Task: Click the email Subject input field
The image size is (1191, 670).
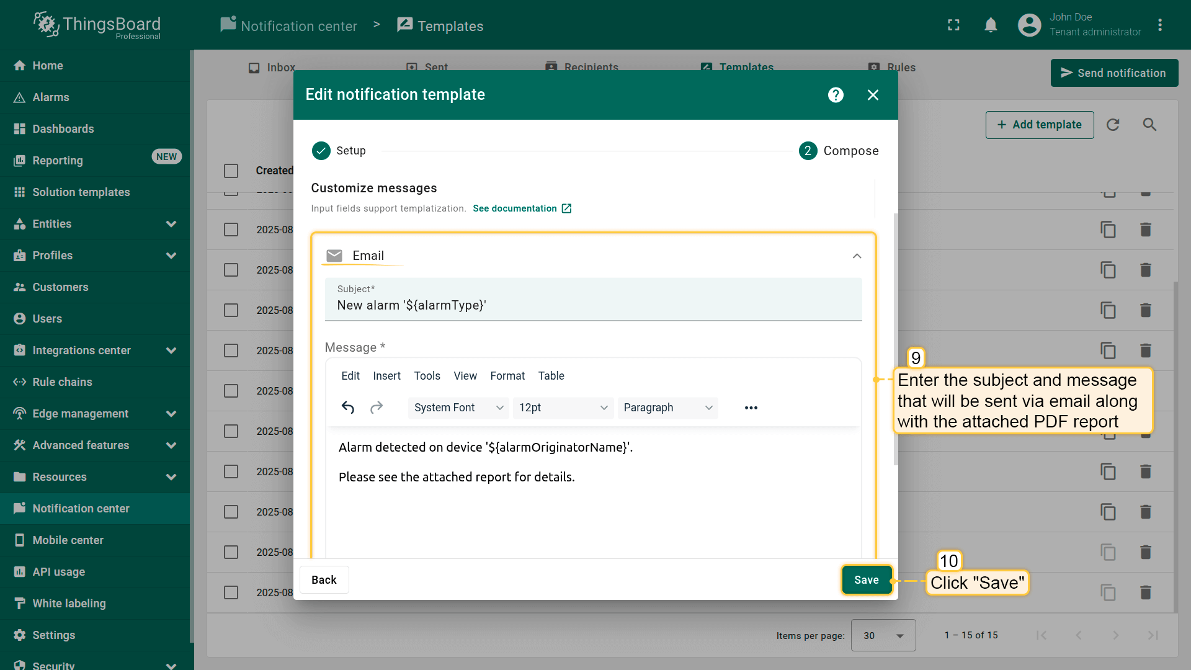Action: [592, 305]
